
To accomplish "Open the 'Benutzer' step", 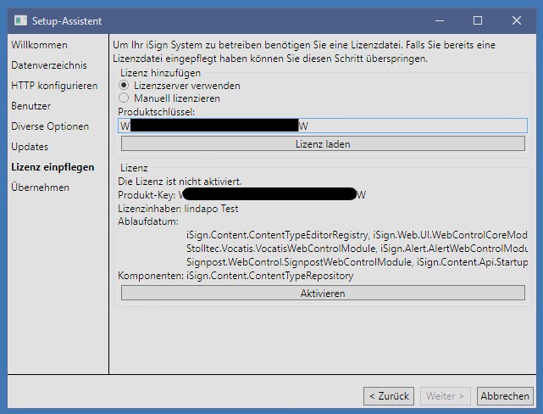I will click(30, 106).
